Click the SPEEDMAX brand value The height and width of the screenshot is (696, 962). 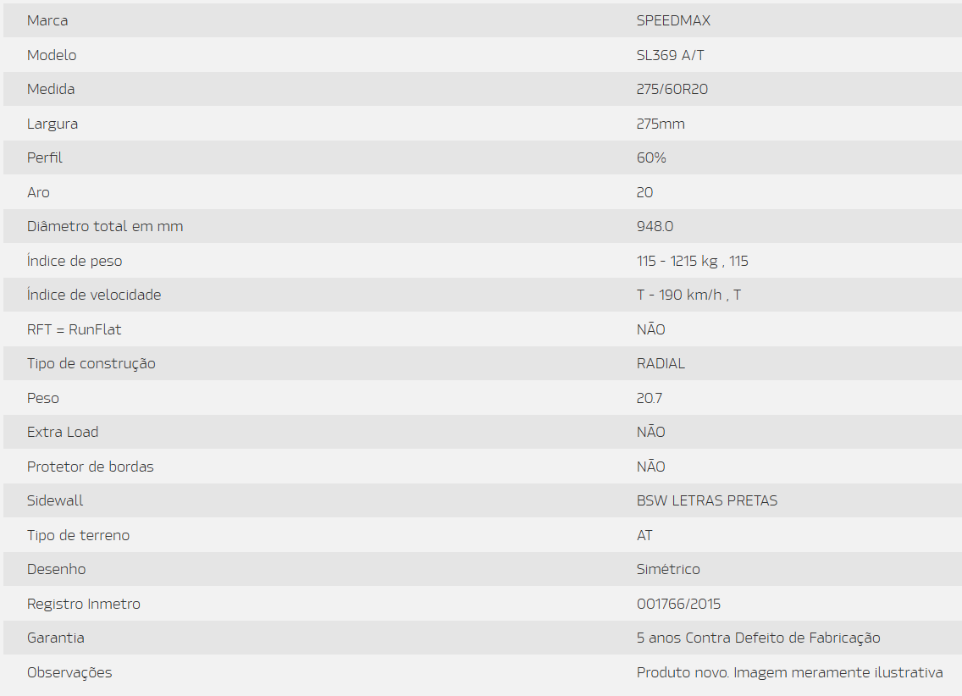(667, 20)
